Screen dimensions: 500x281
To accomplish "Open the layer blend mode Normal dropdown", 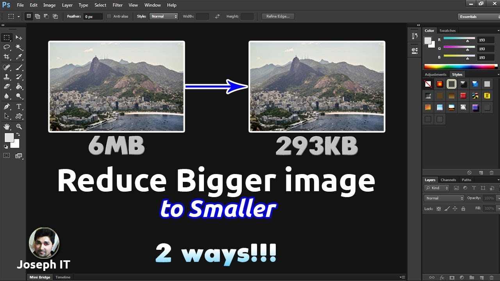I will pos(444,198).
